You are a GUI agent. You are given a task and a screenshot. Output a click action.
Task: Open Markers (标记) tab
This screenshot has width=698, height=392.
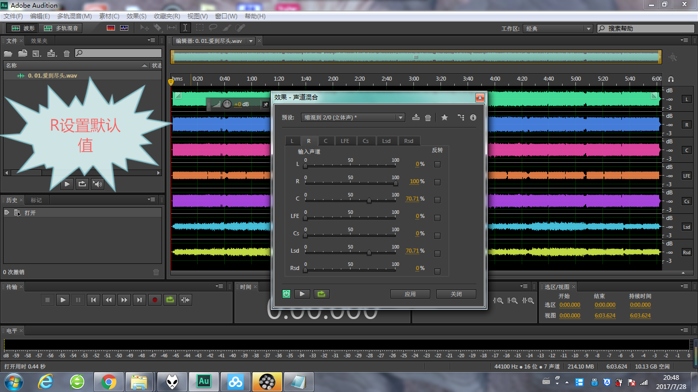click(x=36, y=200)
